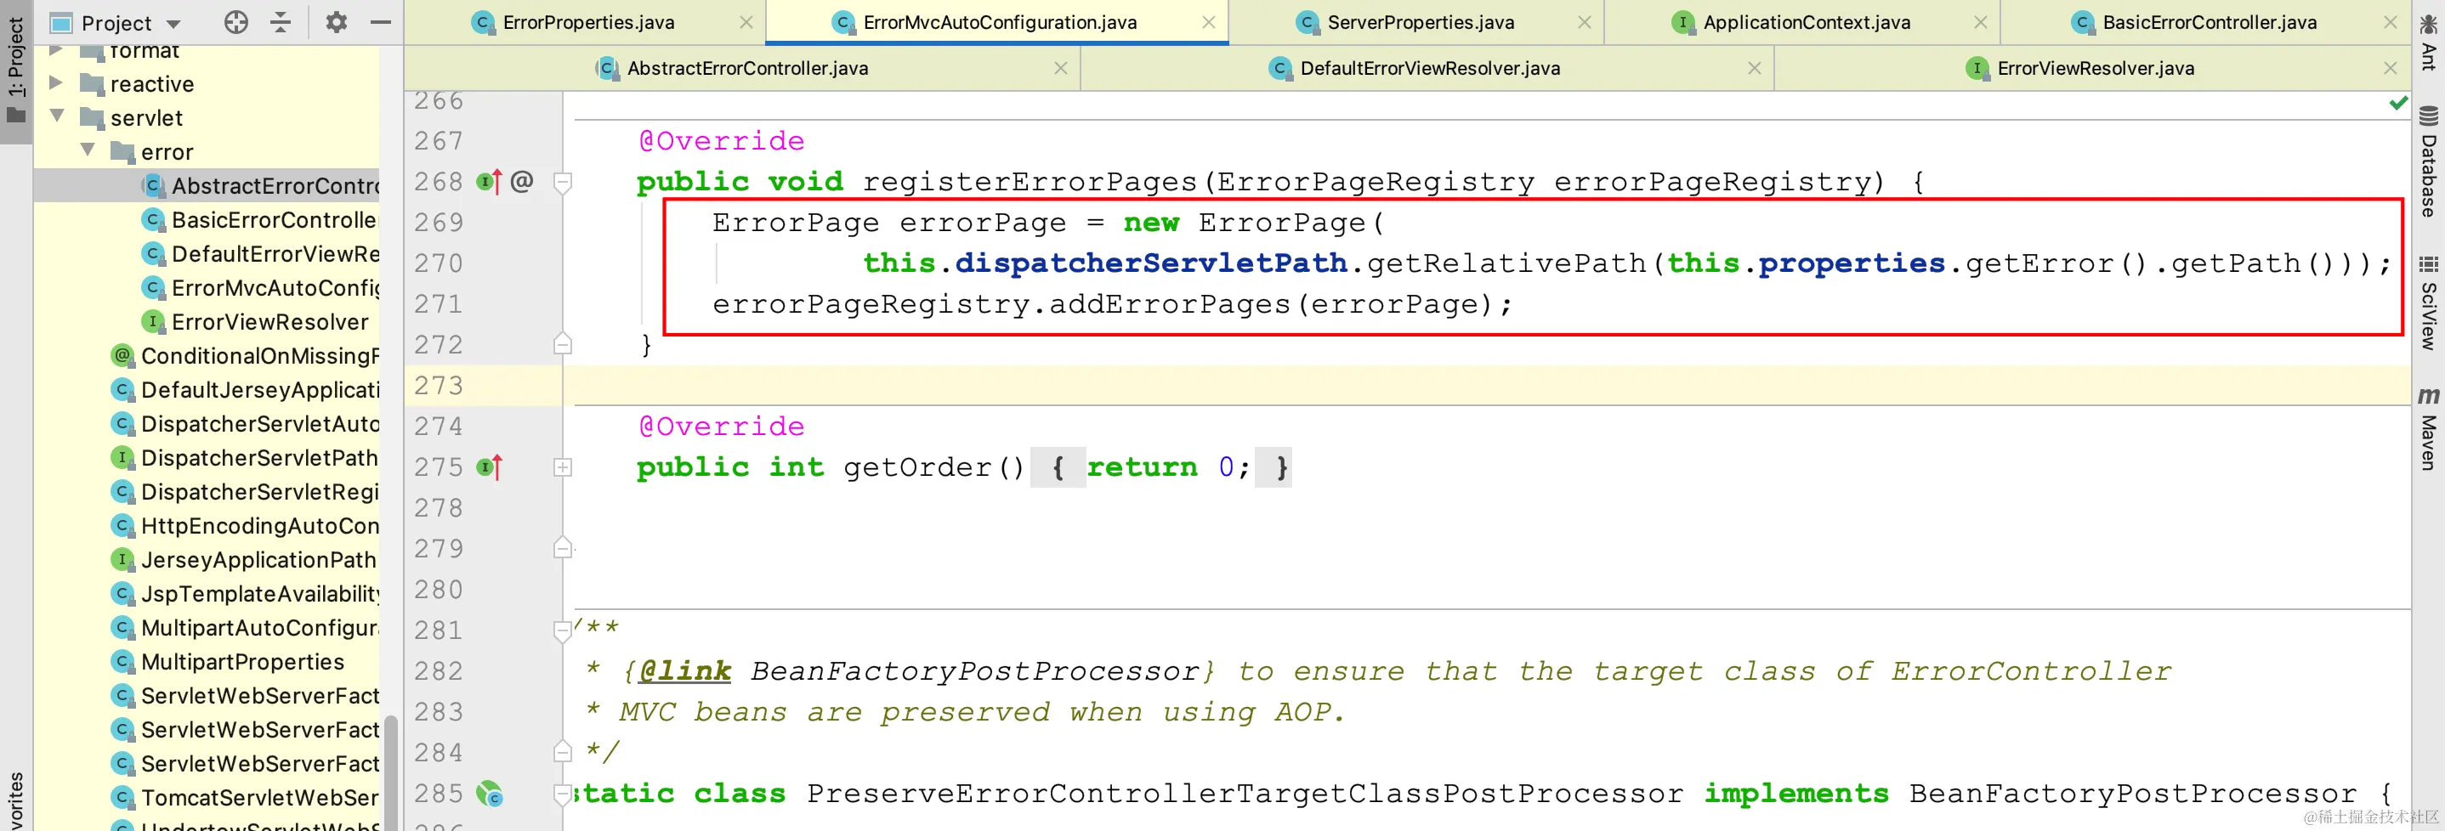Close the BasicErrorController.java tab
2445x831 pixels.
[2390, 22]
